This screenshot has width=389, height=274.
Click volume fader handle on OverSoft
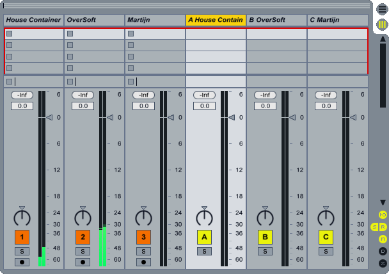coord(110,117)
